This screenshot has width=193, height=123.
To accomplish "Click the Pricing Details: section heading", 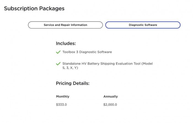I will click(73, 83).
